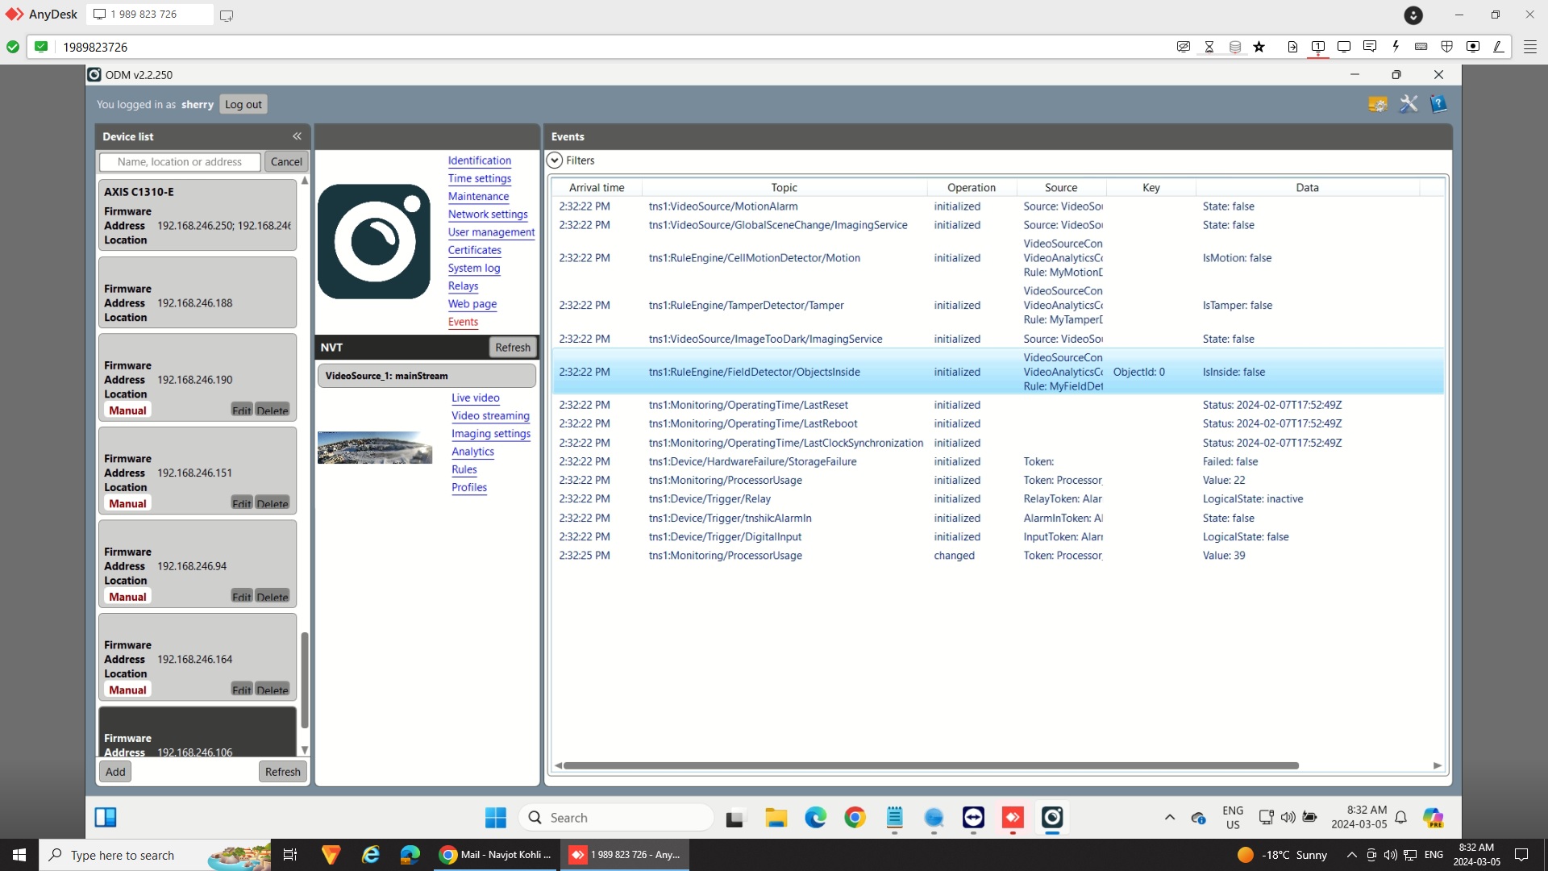
Task: Click the yellow folder settings icon
Action: [1378, 104]
